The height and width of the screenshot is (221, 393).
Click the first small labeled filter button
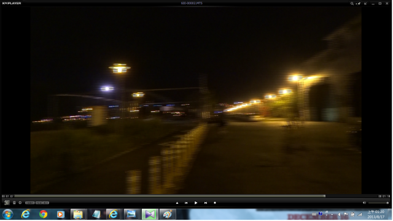click(30, 203)
